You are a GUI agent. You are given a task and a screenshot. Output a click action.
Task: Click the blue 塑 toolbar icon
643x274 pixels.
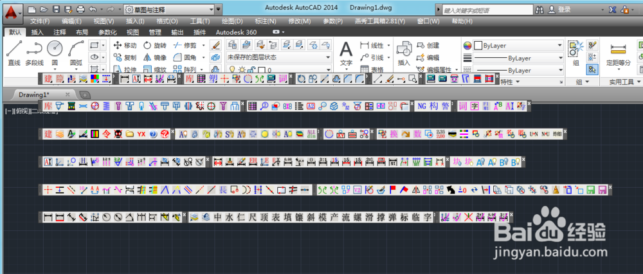point(213,78)
